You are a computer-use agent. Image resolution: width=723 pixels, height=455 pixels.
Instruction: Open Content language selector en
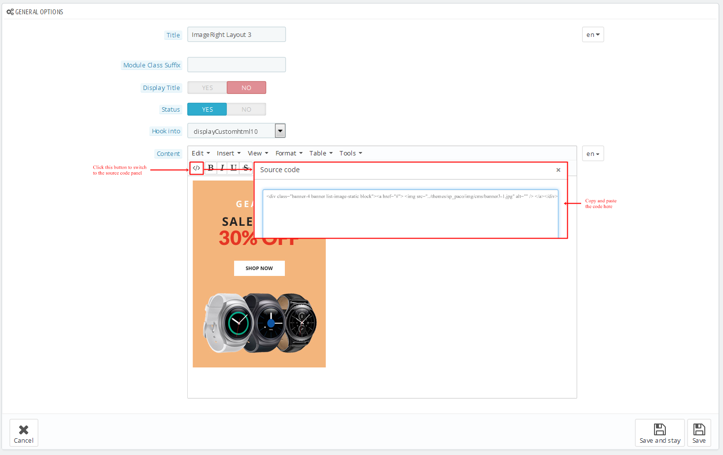[x=593, y=153]
